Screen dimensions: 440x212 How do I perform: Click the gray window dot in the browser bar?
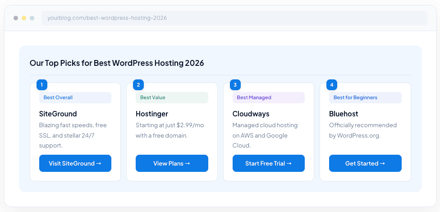tap(16, 18)
